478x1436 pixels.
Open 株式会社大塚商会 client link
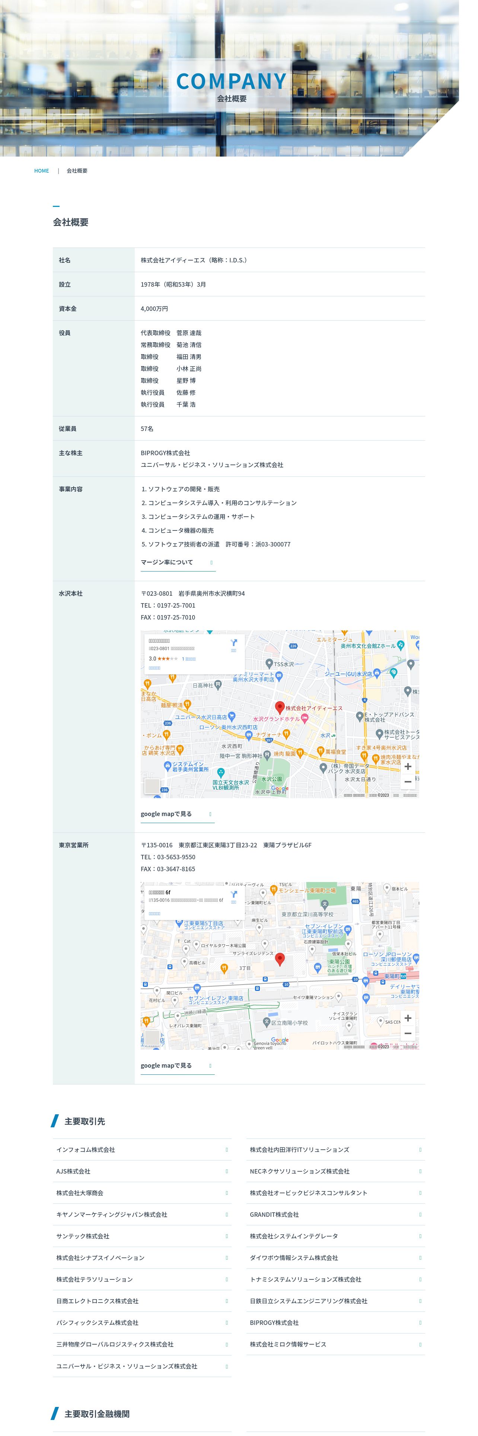(x=142, y=1193)
